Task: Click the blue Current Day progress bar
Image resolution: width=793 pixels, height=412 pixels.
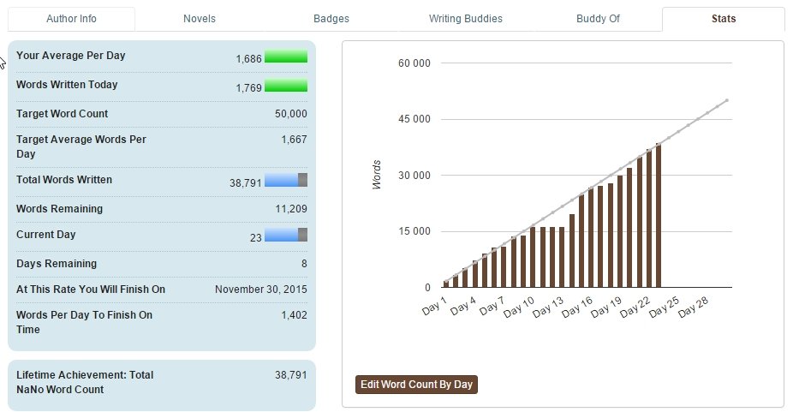Action: [285, 236]
